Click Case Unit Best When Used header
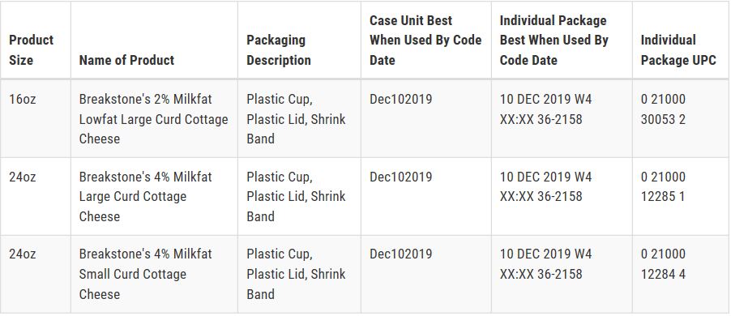The image size is (731, 316). coord(425,40)
